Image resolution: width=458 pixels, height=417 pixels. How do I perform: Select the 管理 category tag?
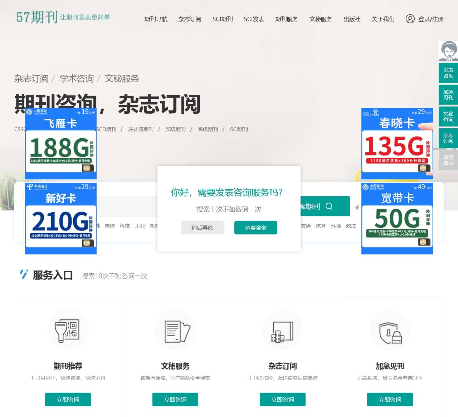110,226
